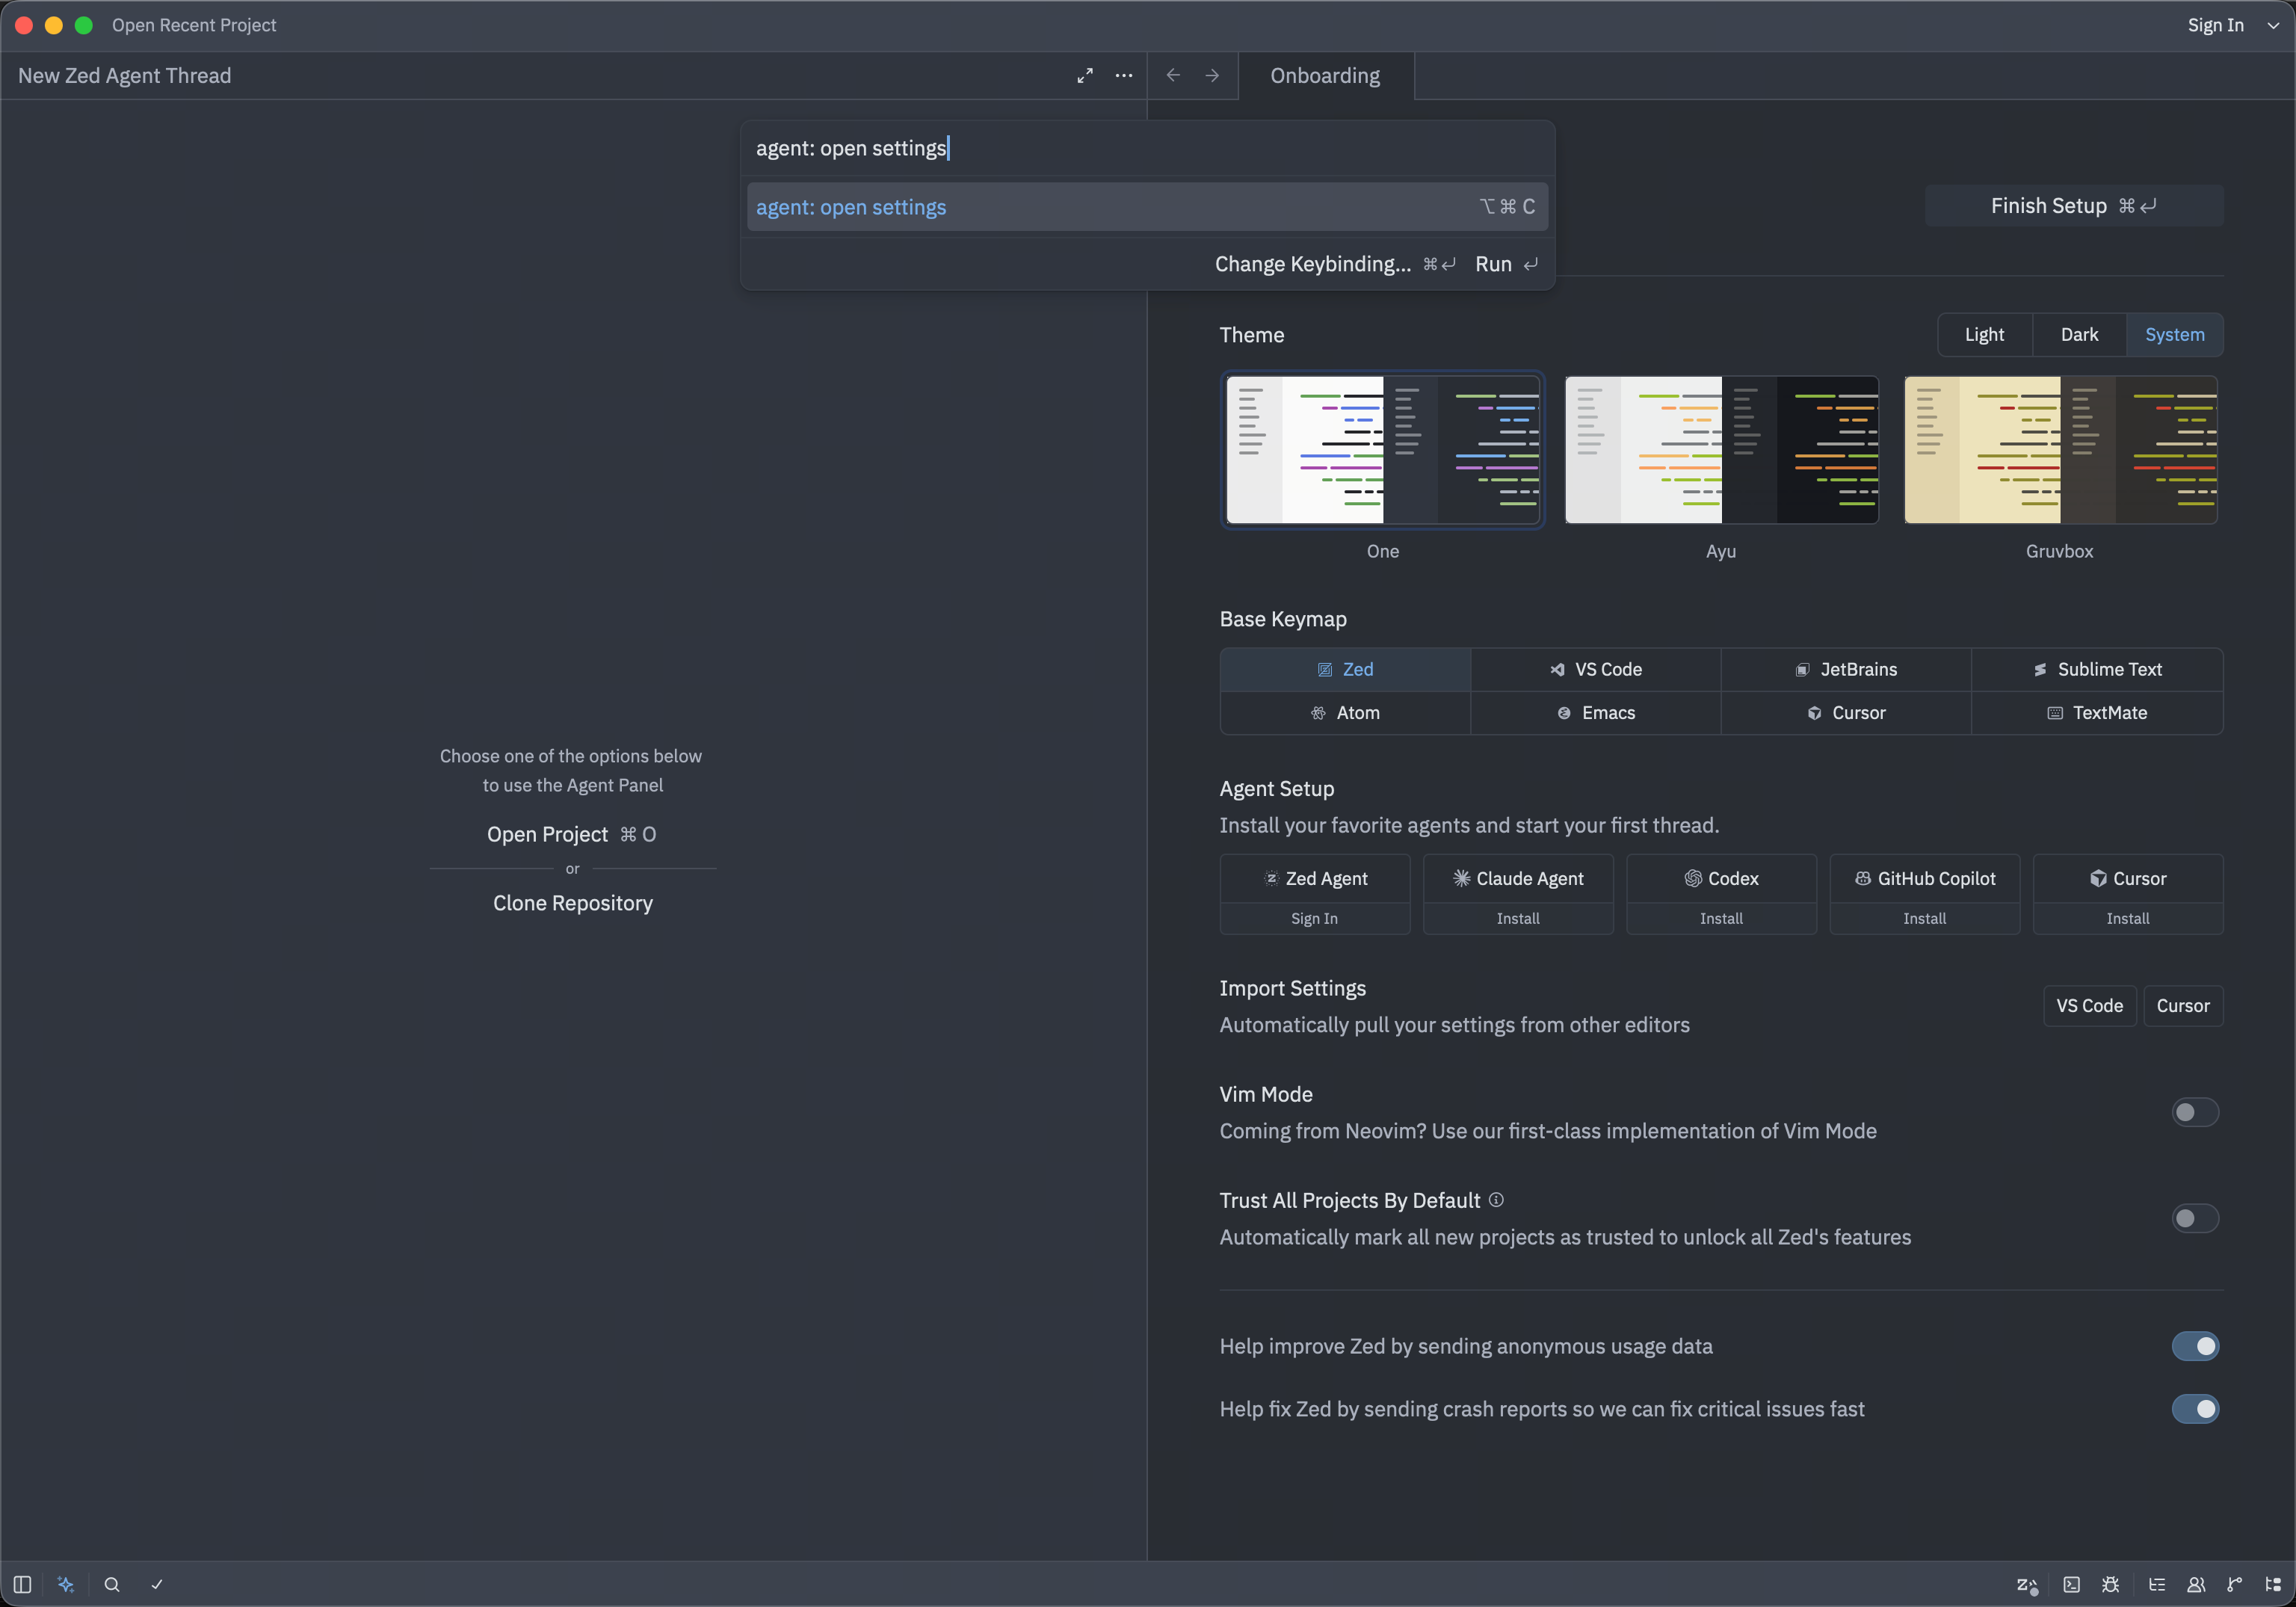
Task: Choose the Zed base keymap
Action: 1345,669
